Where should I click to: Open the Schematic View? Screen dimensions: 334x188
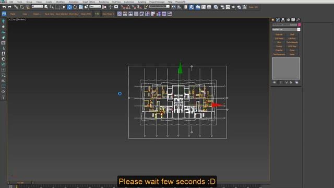[x=209, y=7]
